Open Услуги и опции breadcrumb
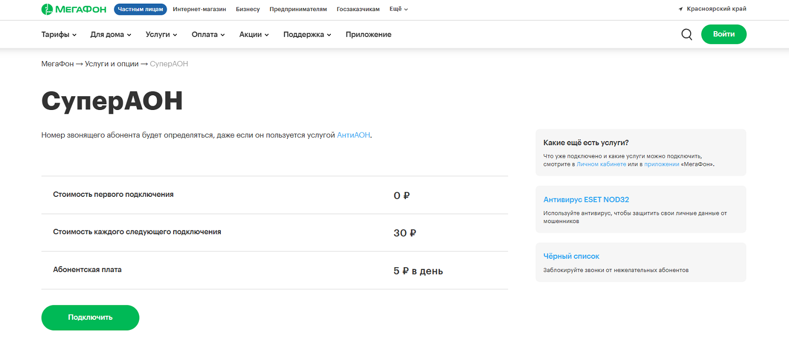 click(x=112, y=64)
